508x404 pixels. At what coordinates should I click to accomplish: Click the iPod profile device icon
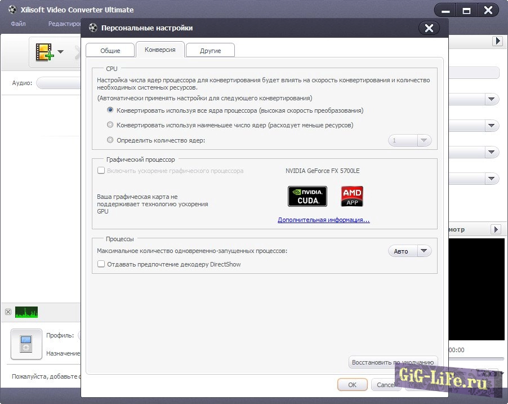pyautogui.click(x=26, y=344)
